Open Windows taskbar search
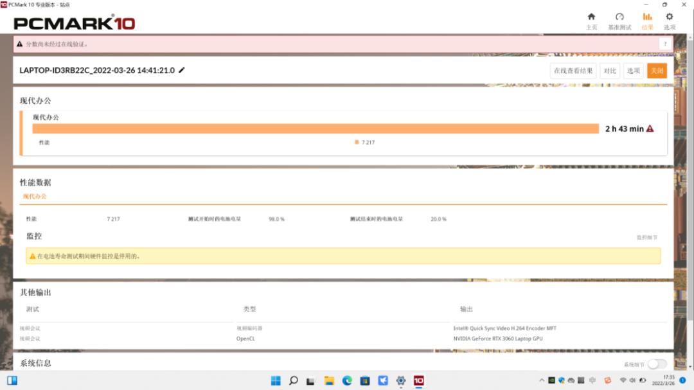The height and width of the screenshot is (390, 694). [x=293, y=381]
